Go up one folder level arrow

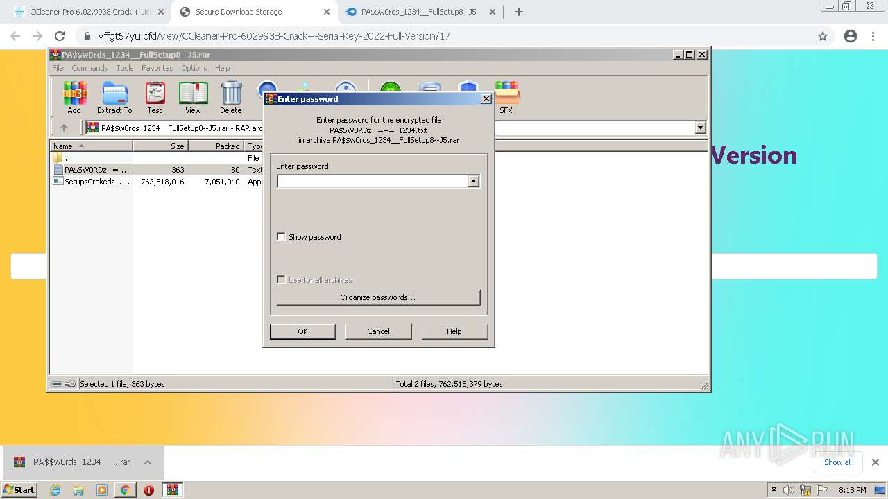point(64,128)
